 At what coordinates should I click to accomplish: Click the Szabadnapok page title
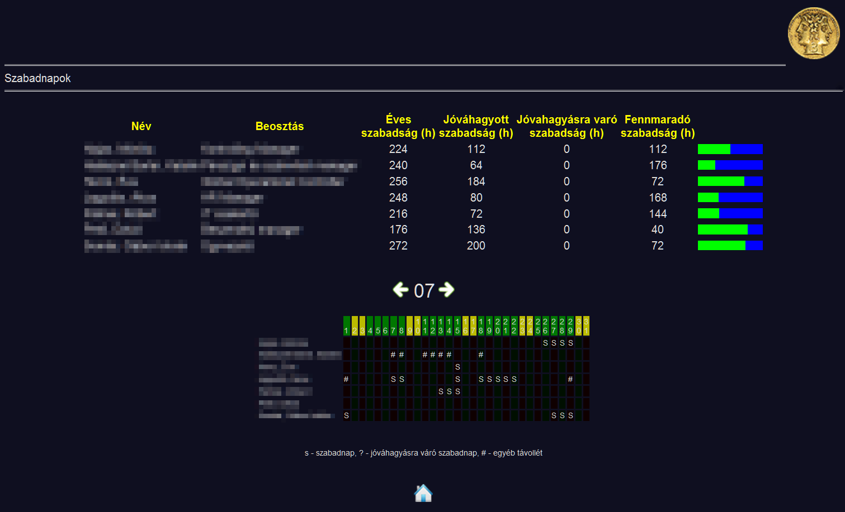pos(37,78)
